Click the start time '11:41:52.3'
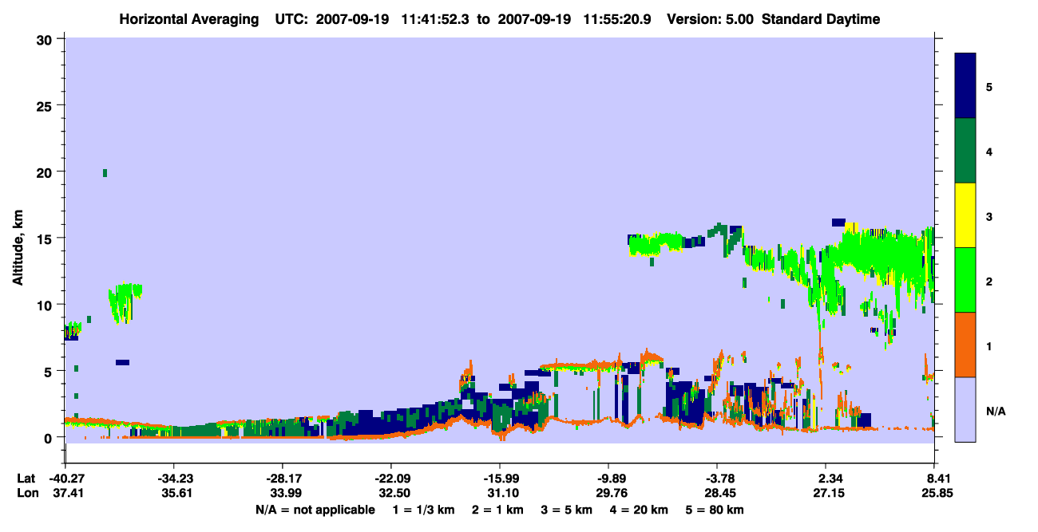Image resolution: width=1038 pixels, height=532 pixels. coord(435,19)
